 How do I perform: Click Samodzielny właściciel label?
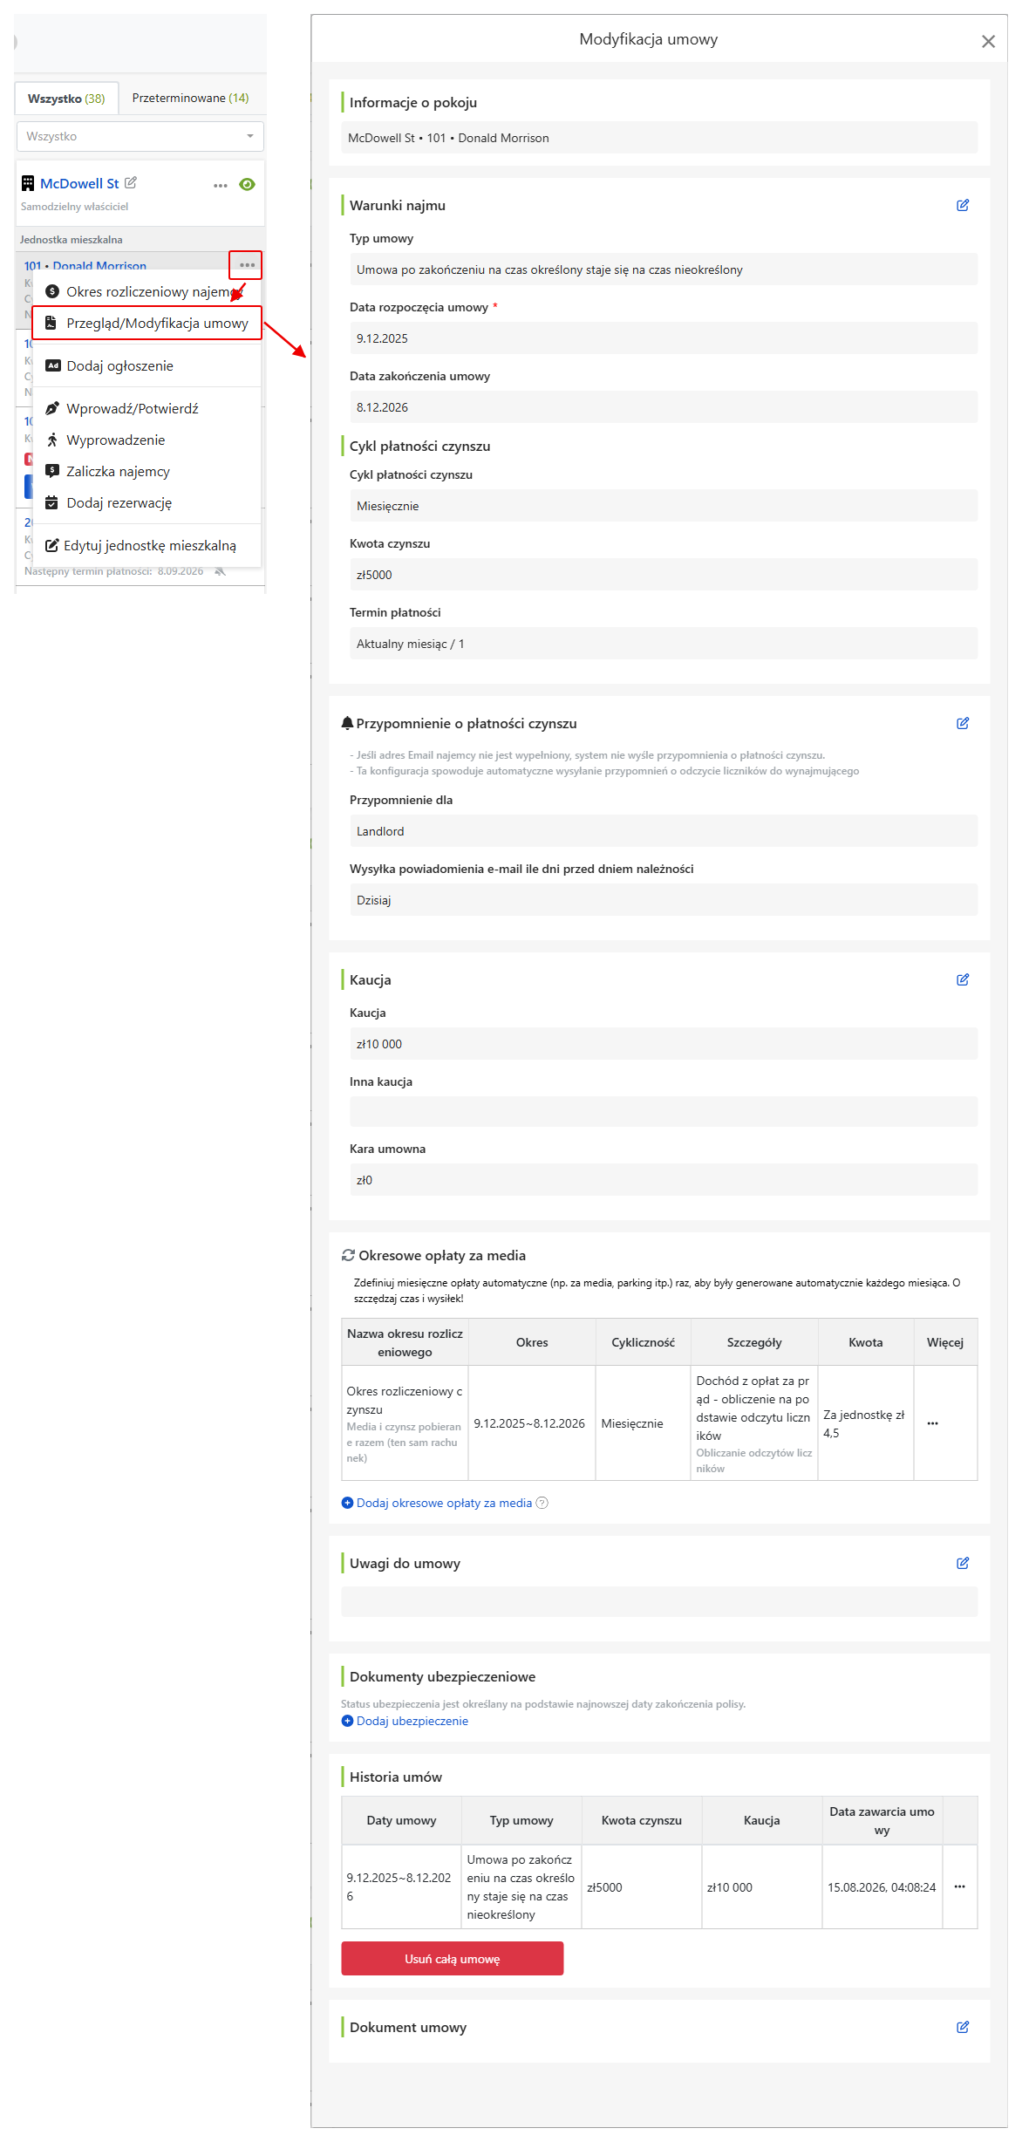74,207
